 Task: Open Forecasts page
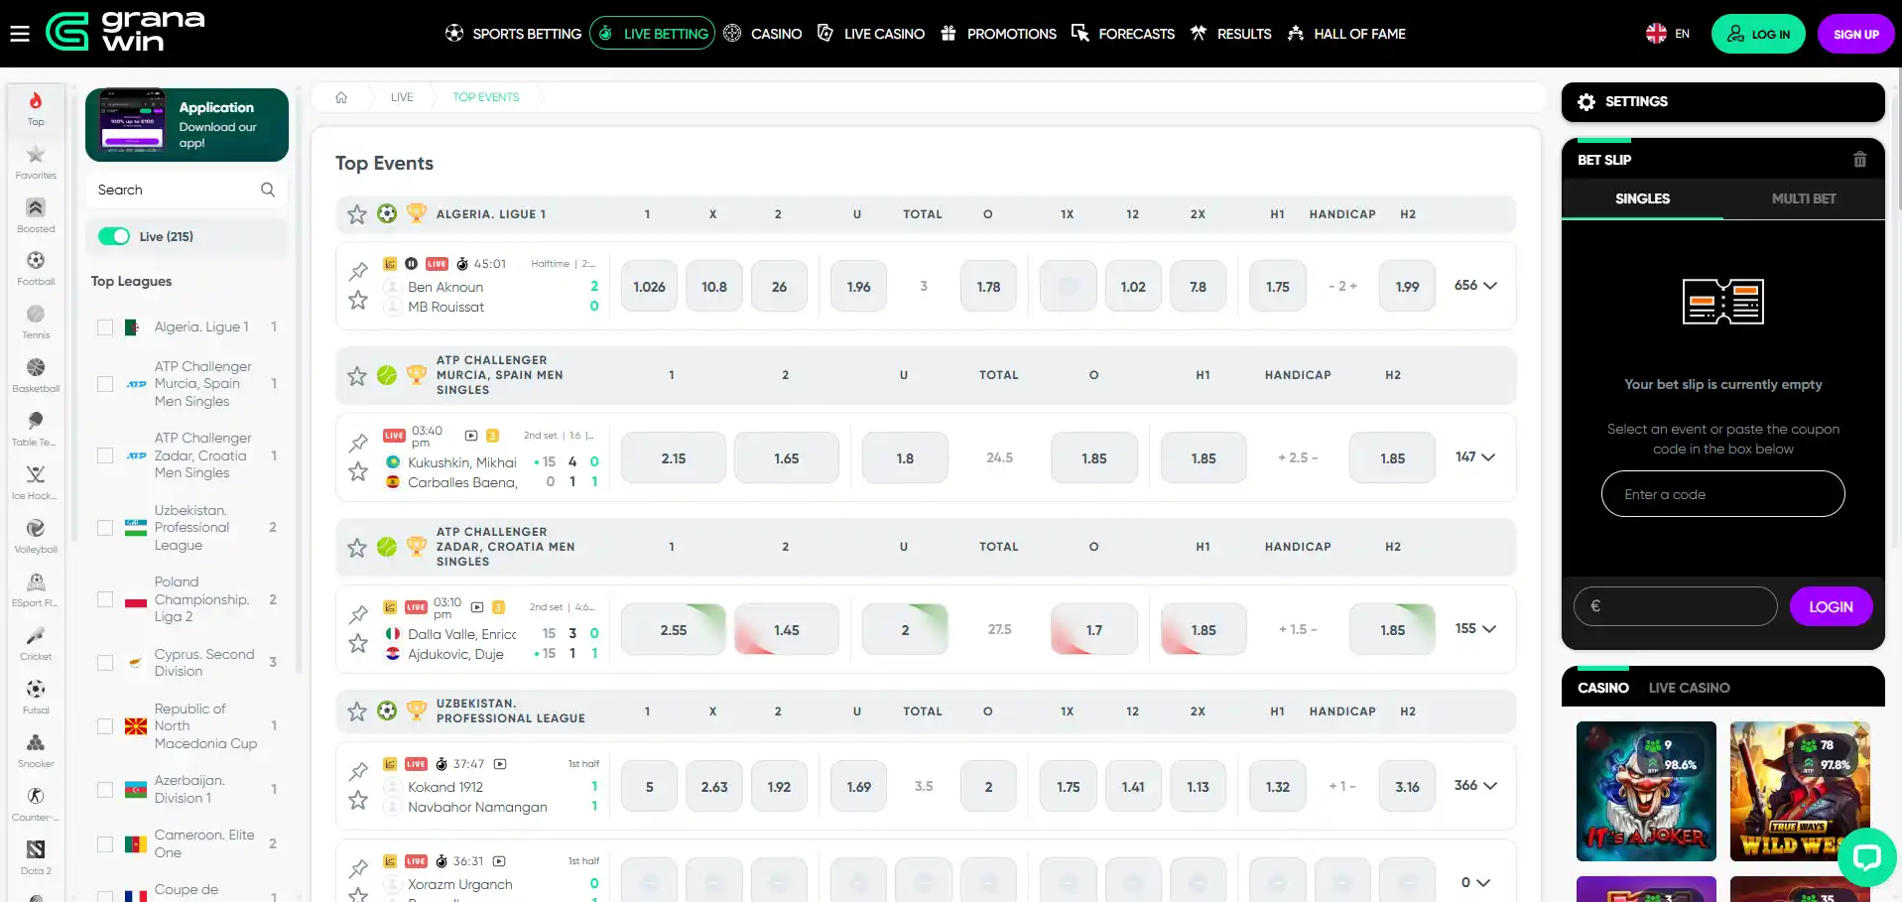point(1123,34)
